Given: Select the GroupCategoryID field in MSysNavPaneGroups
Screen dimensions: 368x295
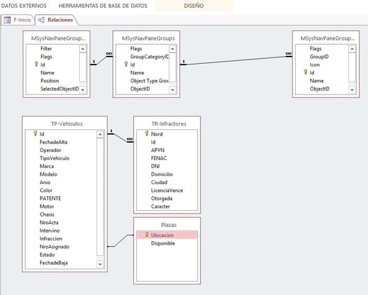Looking at the screenshot, I should tap(149, 56).
